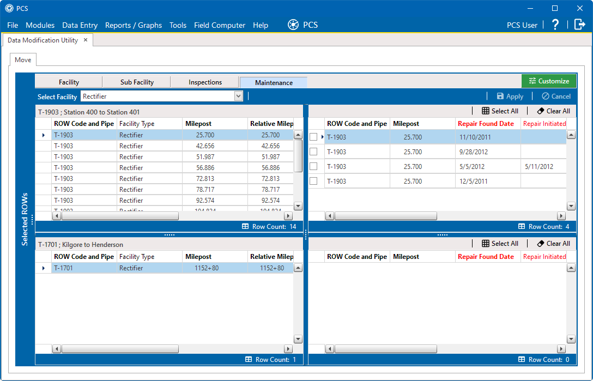The height and width of the screenshot is (381, 593).
Task: Click the Cancel button
Action: [556, 96]
